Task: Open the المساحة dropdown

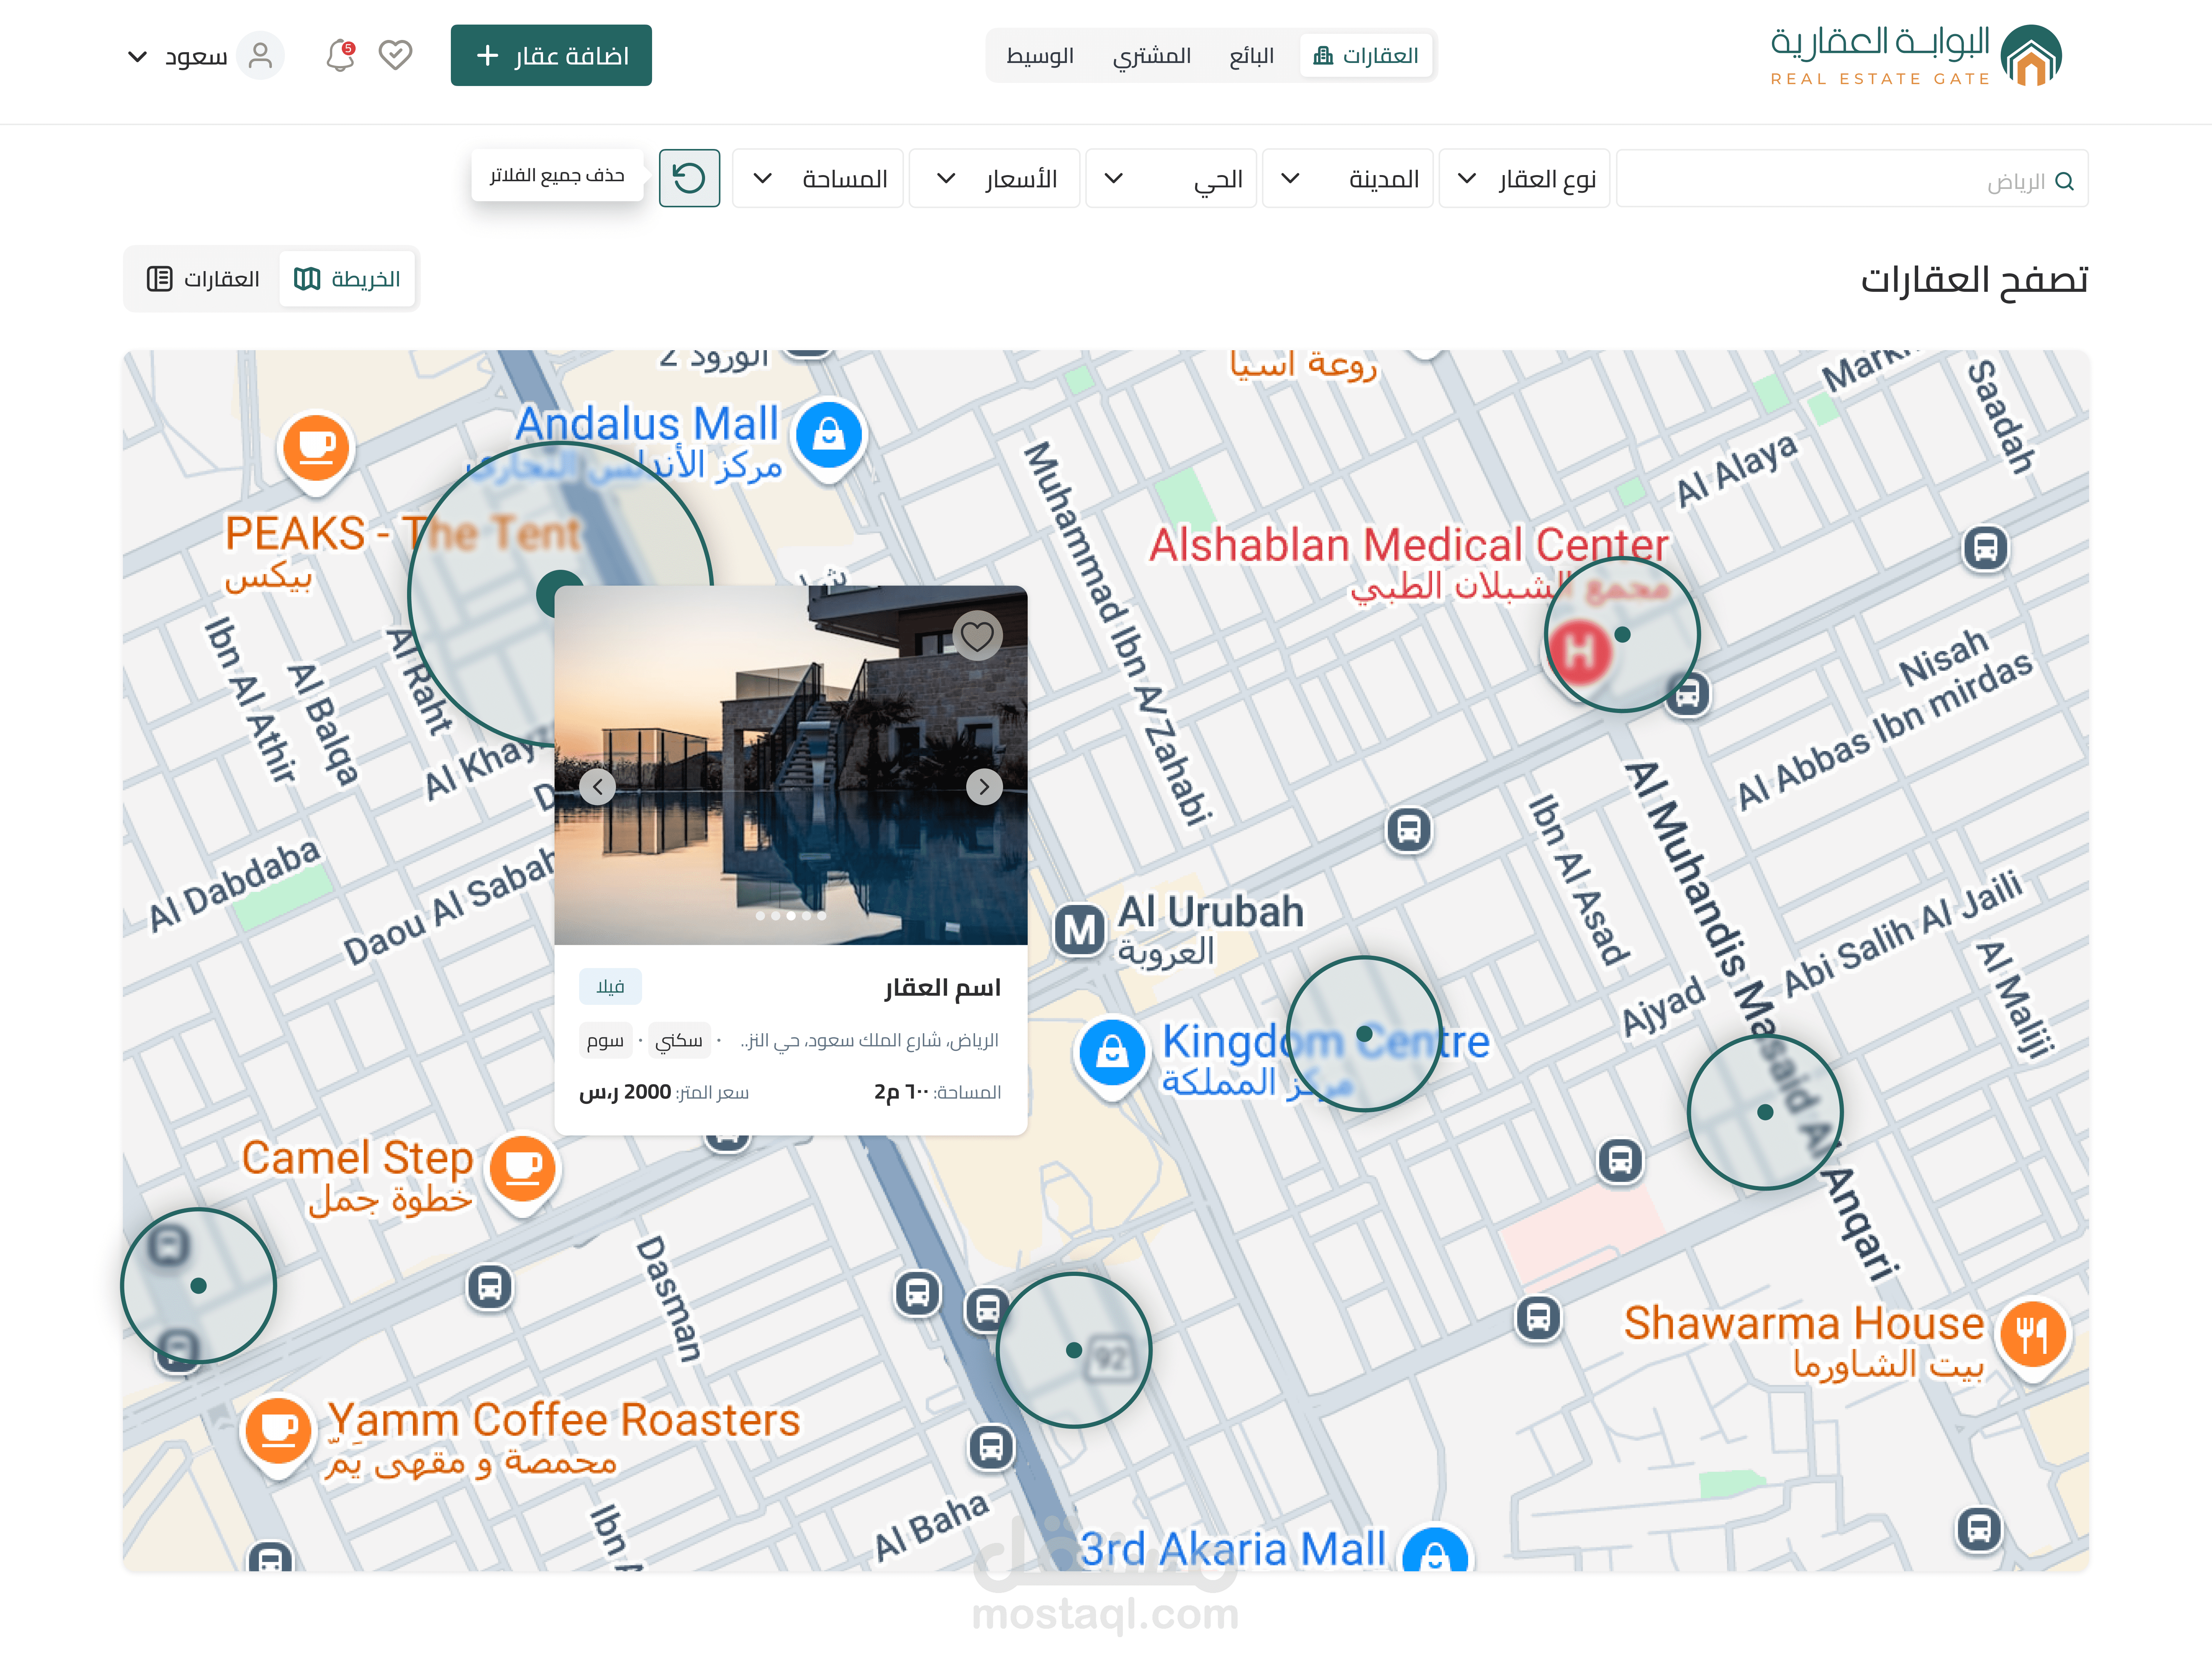Action: coord(818,179)
